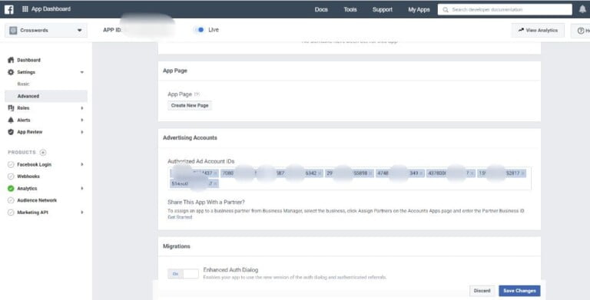Remove the ad account ID ending in 437
590x300 pixels.
[x=215, y=173]
